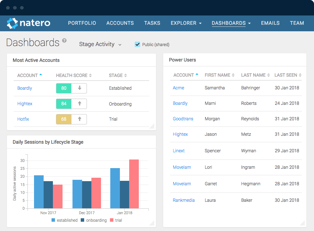The image size is (314, 231).
Task: Click the Nov 2017 trial bar
Action: point(58,197)
